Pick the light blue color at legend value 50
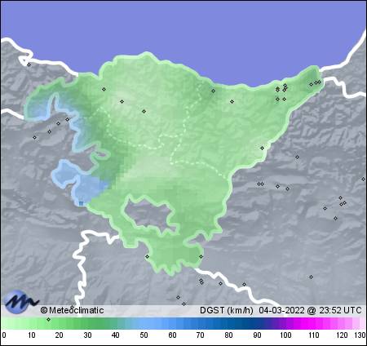The width and height of the screenshot is (367, 346). 144,324
